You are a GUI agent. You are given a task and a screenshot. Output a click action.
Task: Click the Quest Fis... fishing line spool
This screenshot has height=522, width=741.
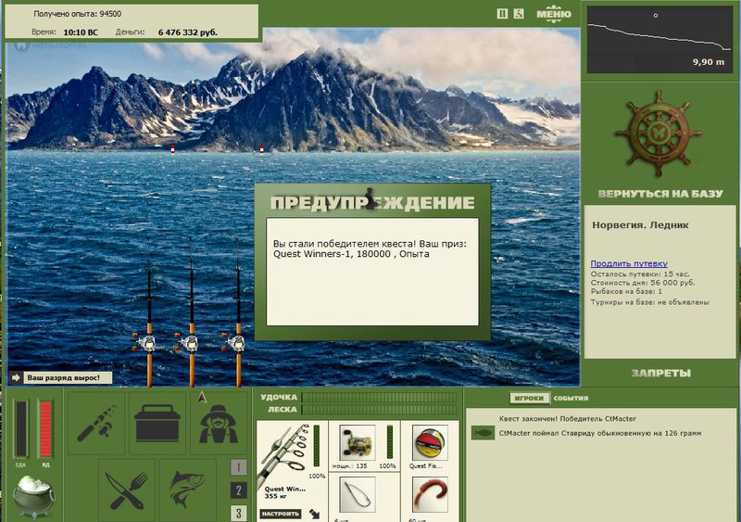[x=430, y=443]
